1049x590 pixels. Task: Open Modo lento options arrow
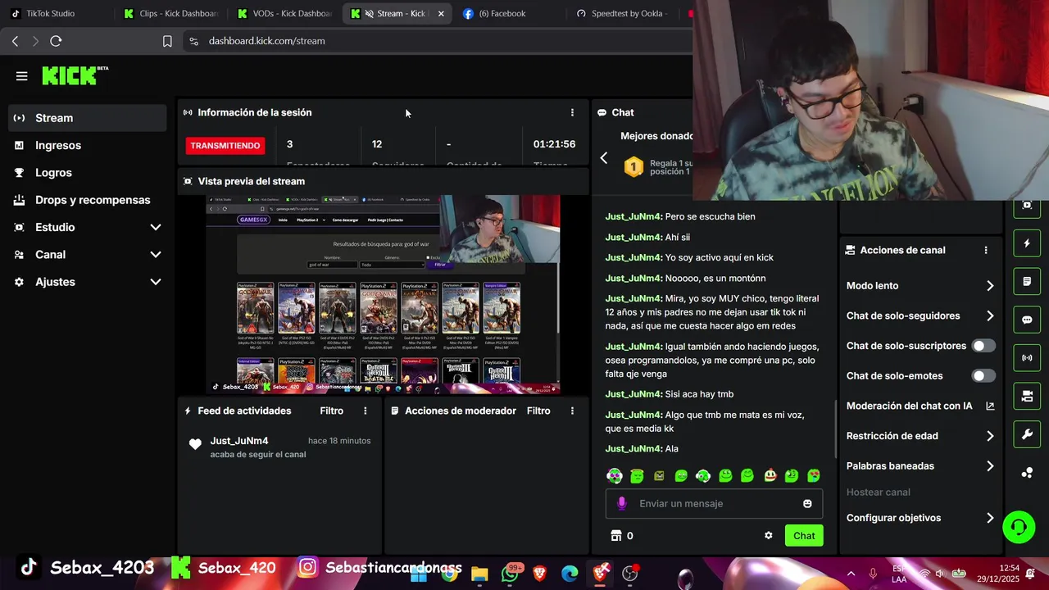pos(990,286)
